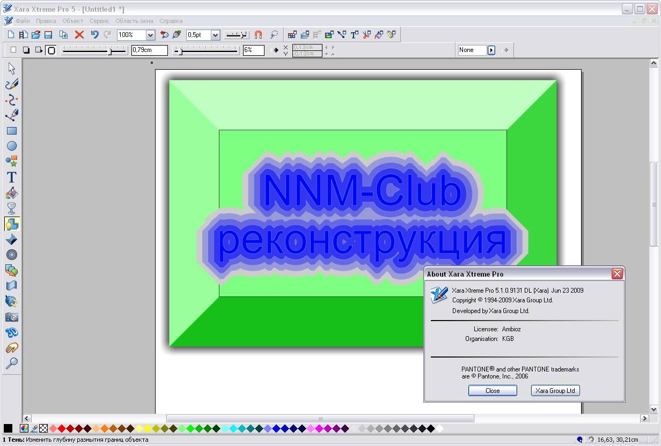Pick the white swatch in the palette
Image resolution: width=661 pixels, height=446 pixels.
point(439,428)
